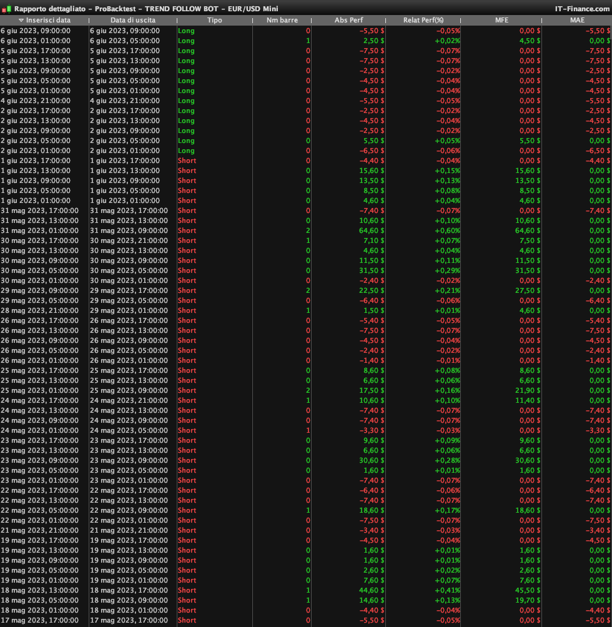Click exit date 6 giu 2023, 05:00:00
This screenshot has height=627, width=612.
[x=125, y=41]
